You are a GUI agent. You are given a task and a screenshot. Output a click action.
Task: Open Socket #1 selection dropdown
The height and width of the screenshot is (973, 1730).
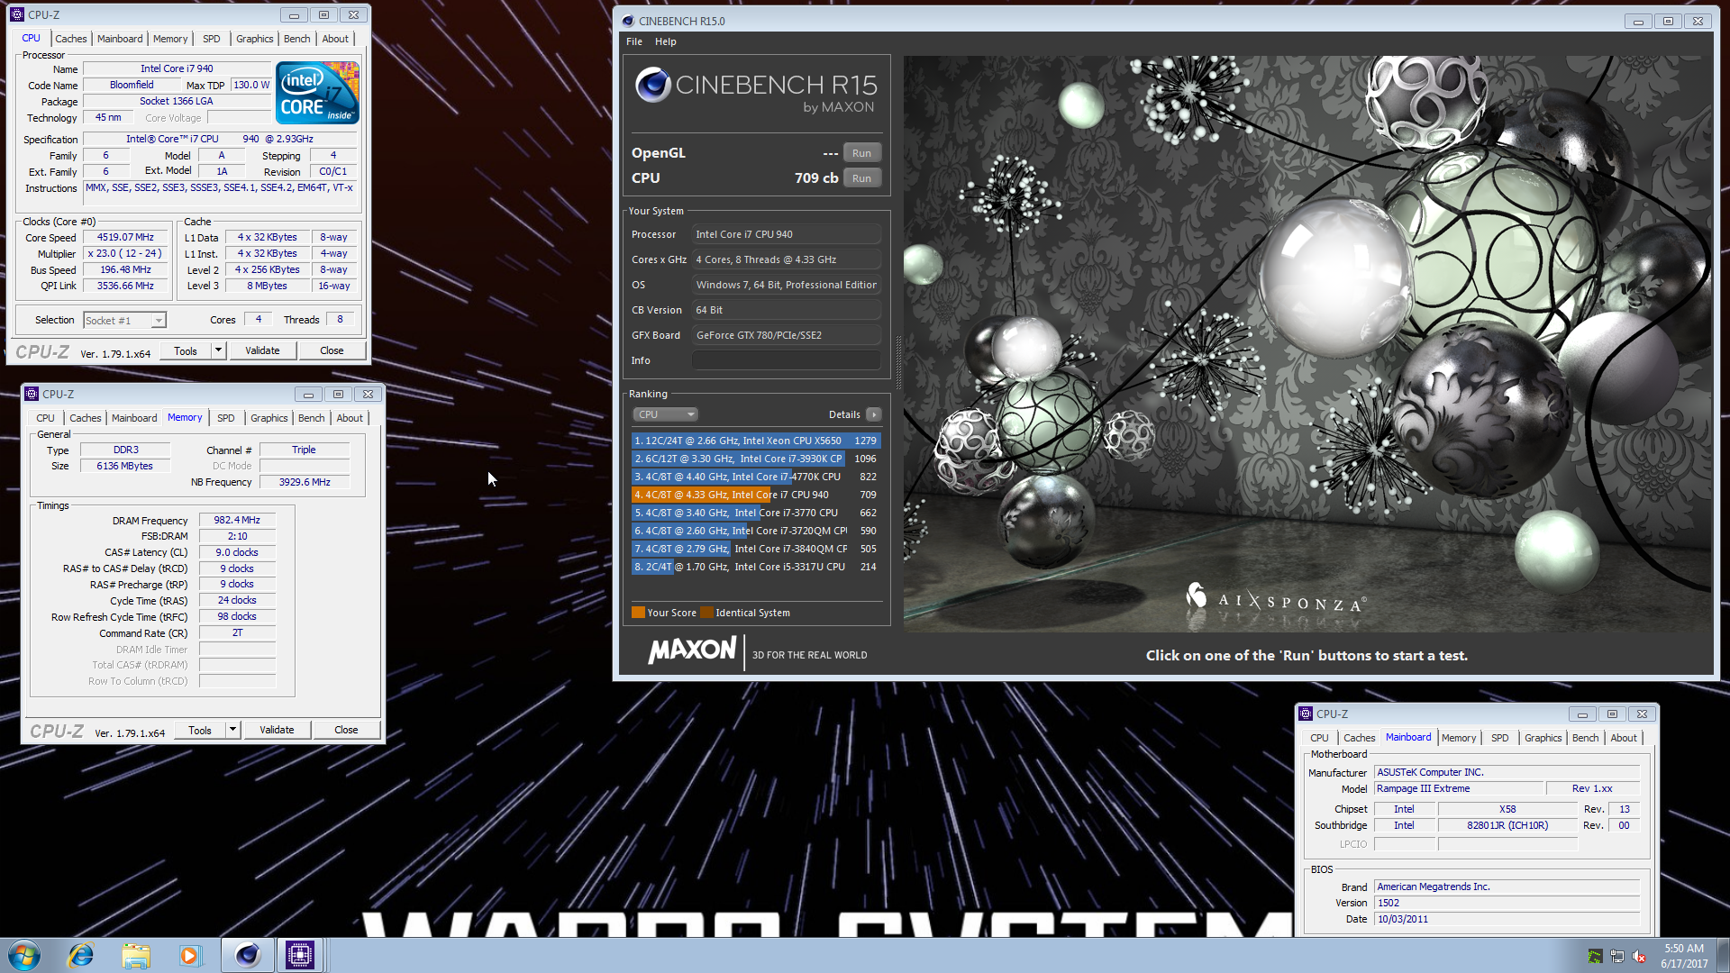124,321
